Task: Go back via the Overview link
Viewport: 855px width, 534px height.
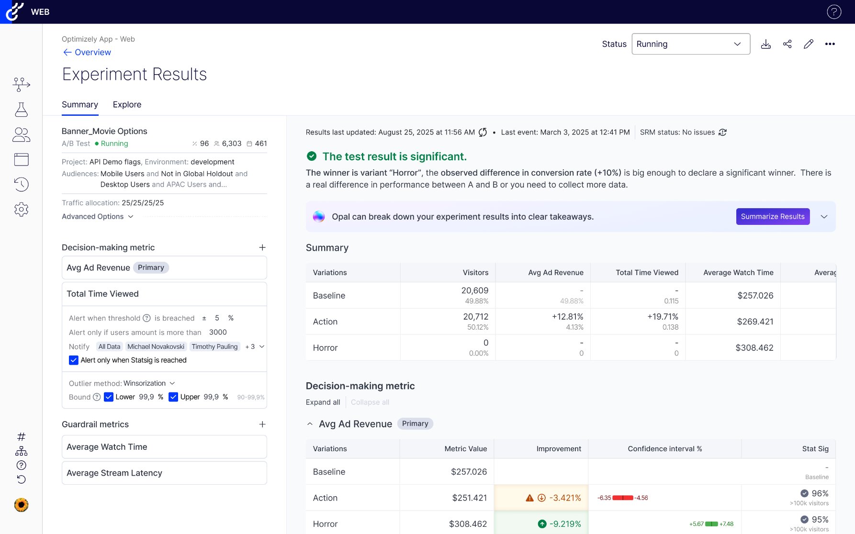Action: 87,52
